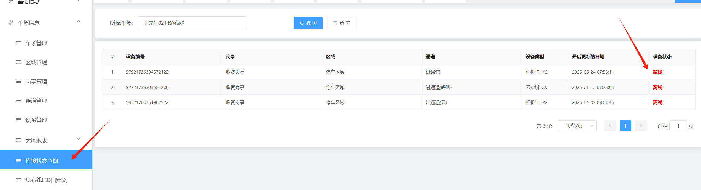701x190 pixels.
Task: Open 区域管理 menu item
Action: click(x=46, y=62)
